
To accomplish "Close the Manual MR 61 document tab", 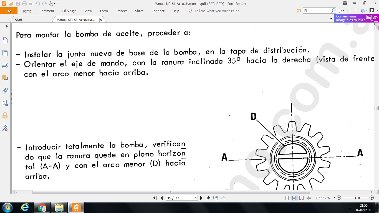I will 101,20.
